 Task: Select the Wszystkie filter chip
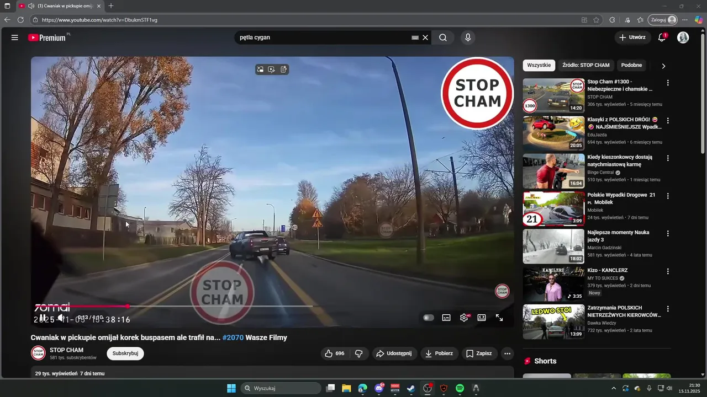(539, 65)
